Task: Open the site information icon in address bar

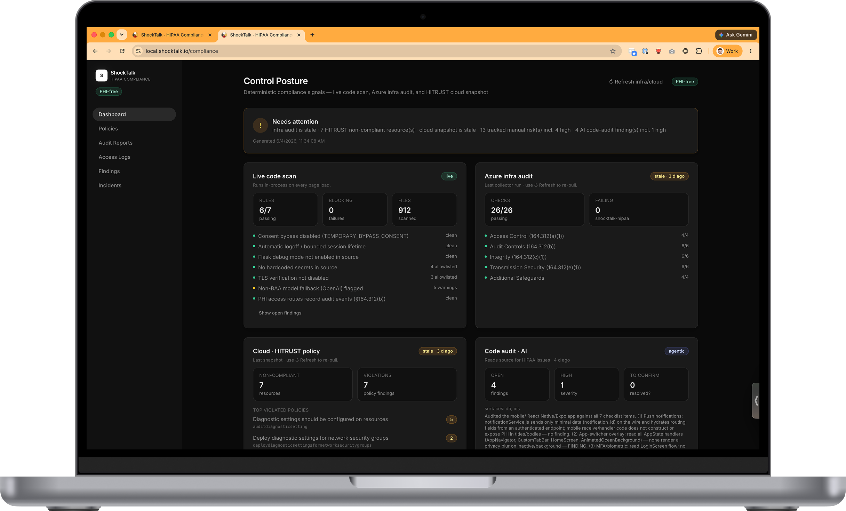Action: [x=138, y=51]
